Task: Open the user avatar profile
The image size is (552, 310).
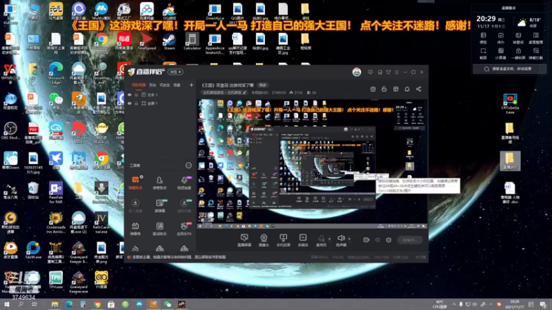Action: coord(357,72)
